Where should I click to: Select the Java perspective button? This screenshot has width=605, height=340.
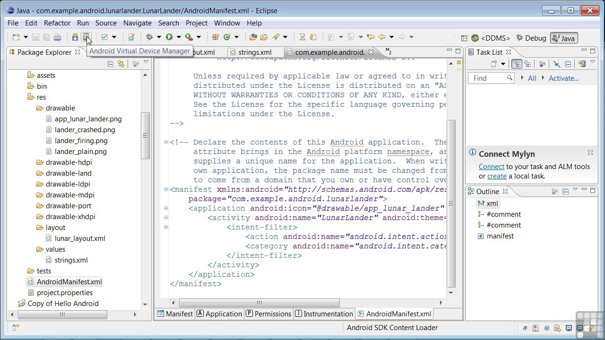(x=563, y=38)
